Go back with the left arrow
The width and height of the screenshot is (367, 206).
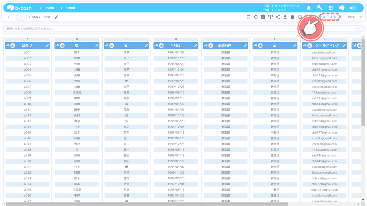9,17
